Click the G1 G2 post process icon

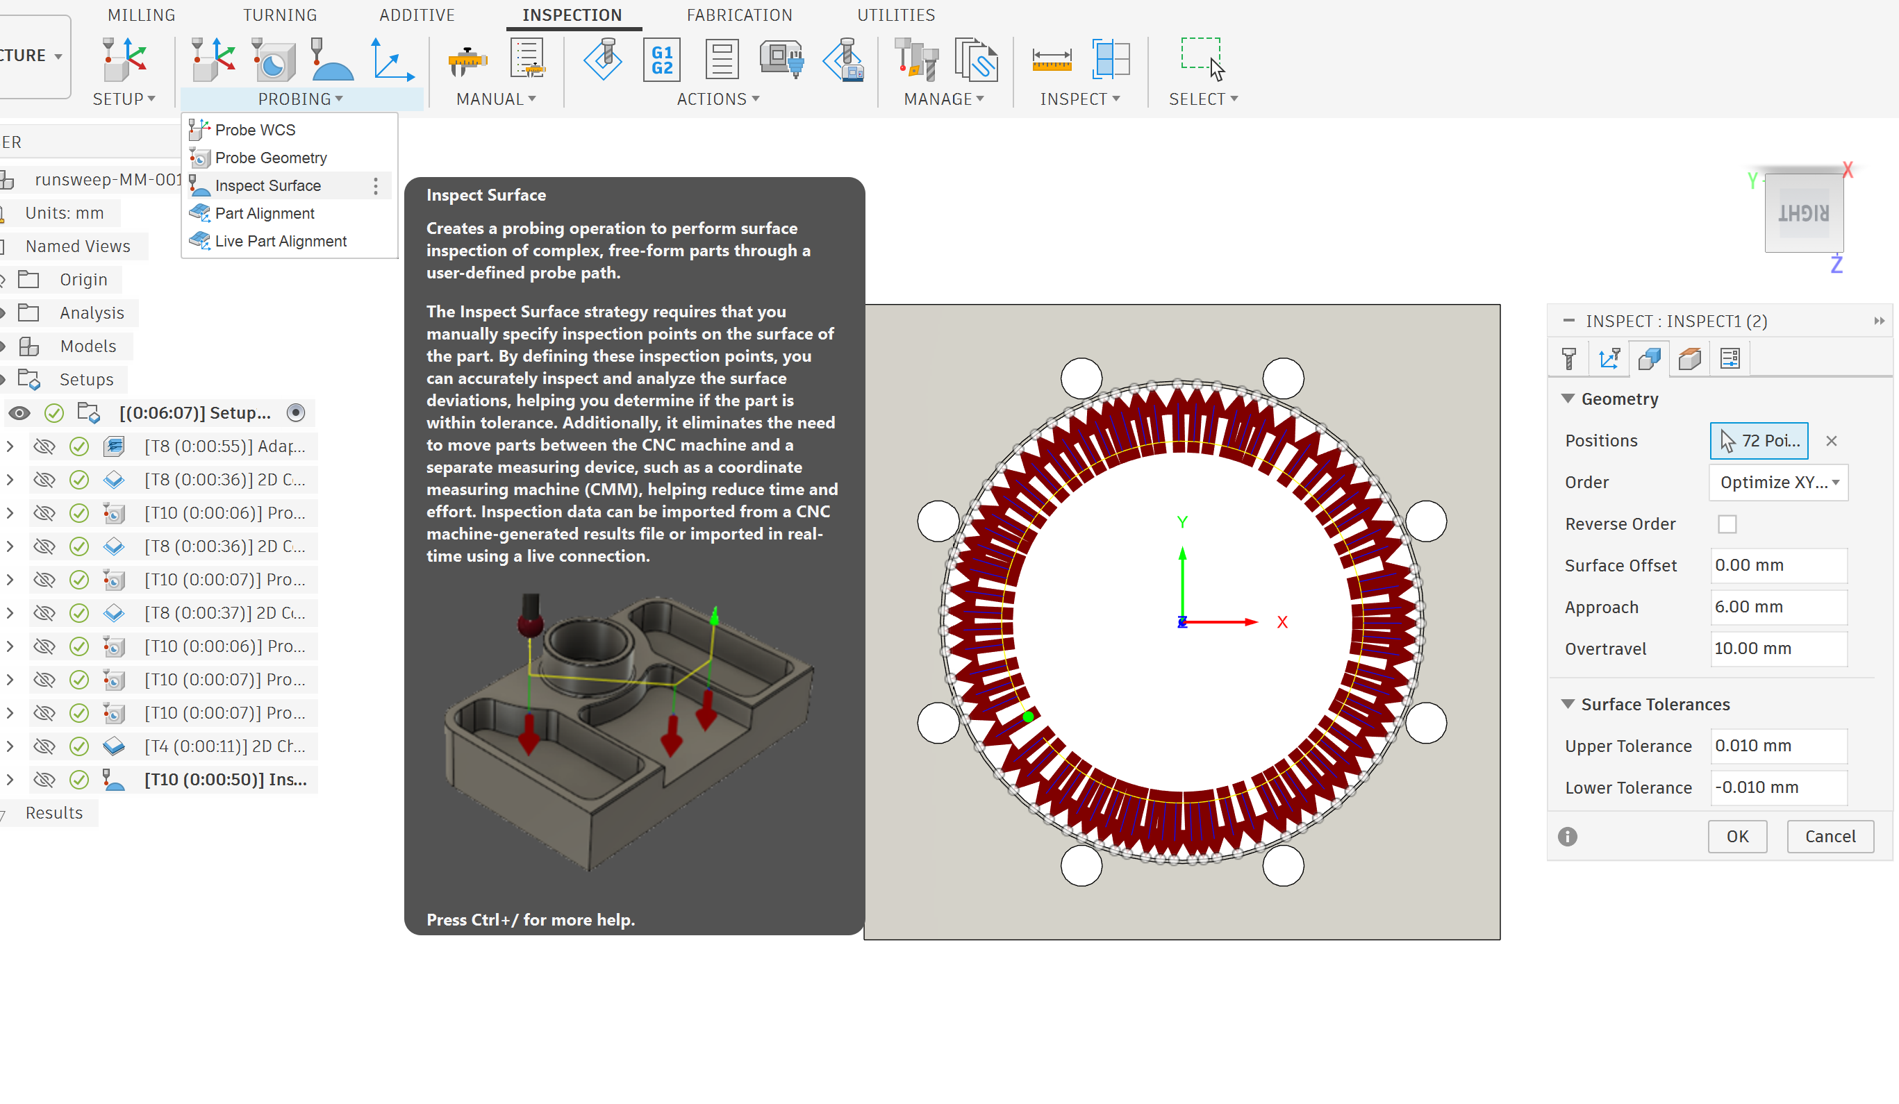[x=662, y=60]
